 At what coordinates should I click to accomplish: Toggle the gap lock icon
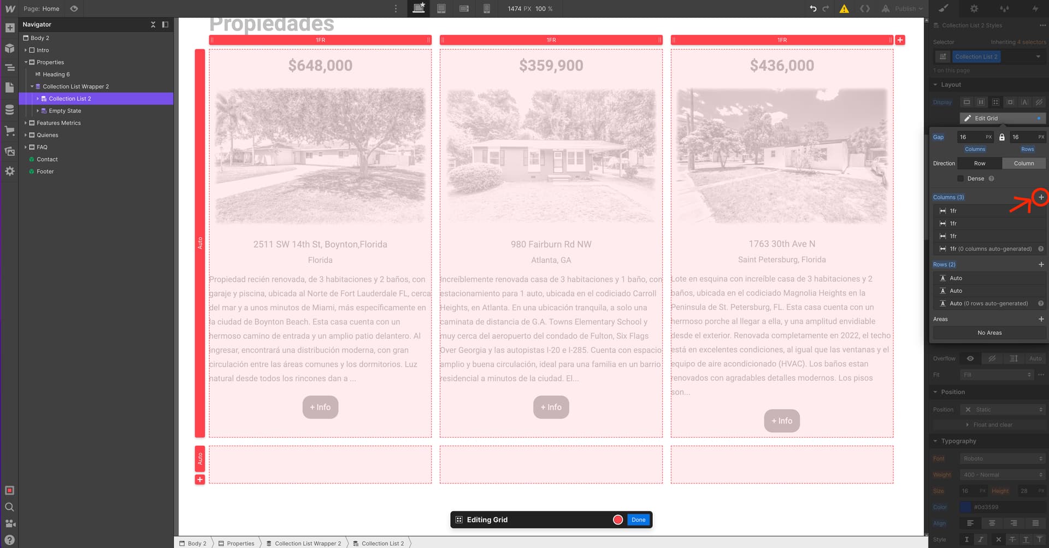point(1002,137)
